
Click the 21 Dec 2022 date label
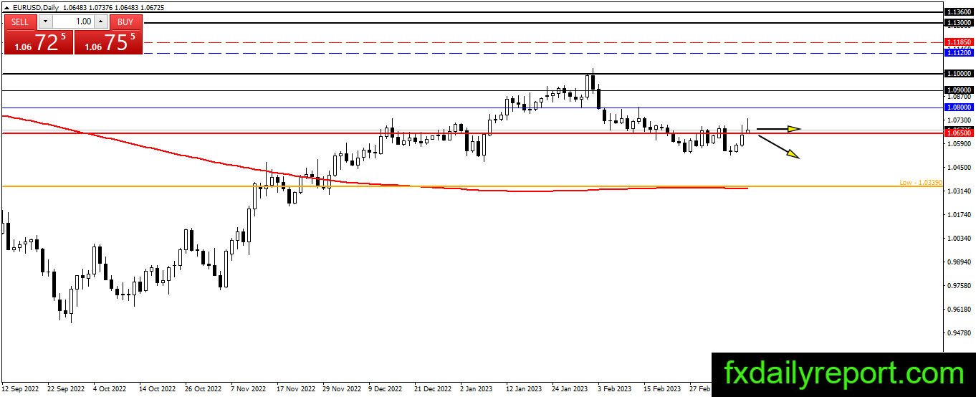(x=434, y=389)
